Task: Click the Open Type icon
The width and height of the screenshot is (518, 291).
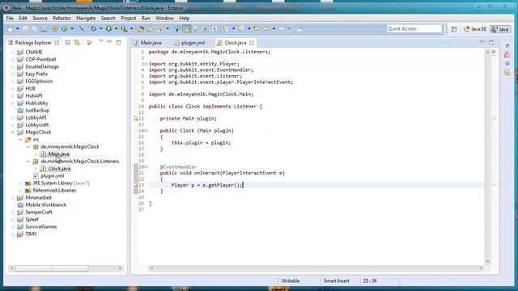Action: pyautogui.click(x=141, y=29)
